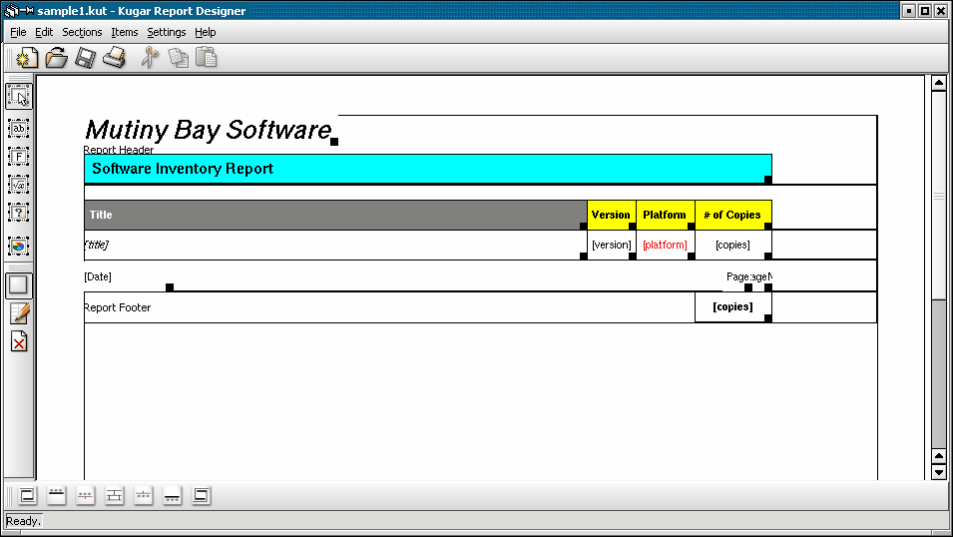Add Detail Header section icon in bottom toolbar

[x=85, y=496]
